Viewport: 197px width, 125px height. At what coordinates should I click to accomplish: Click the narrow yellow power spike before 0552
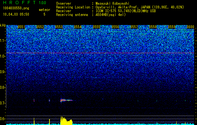point(34,121)
